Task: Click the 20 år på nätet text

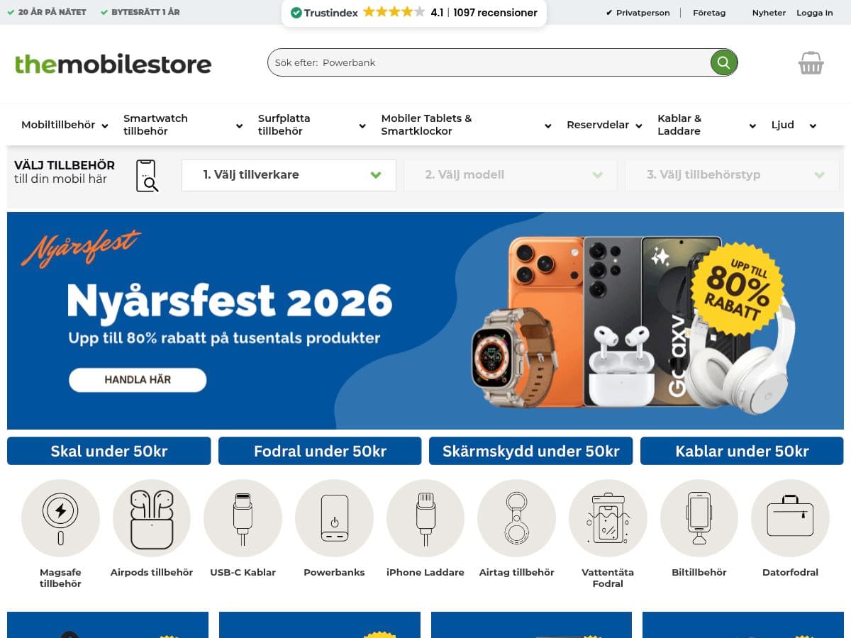Action: point(52,13)
